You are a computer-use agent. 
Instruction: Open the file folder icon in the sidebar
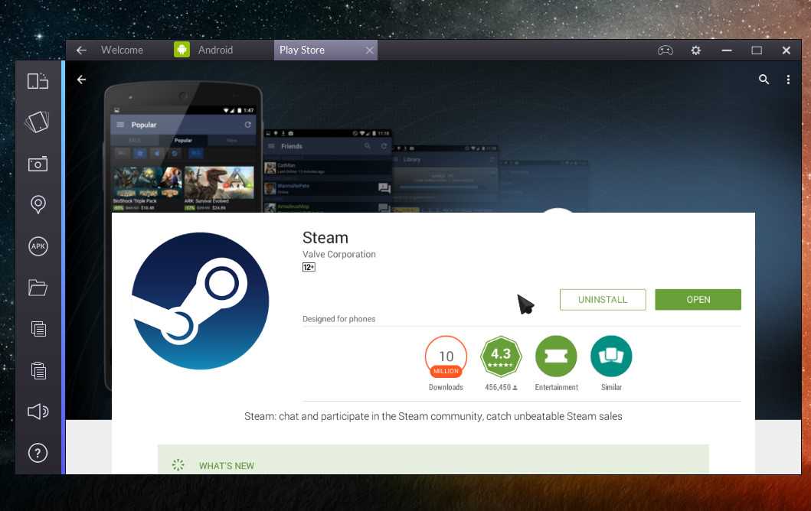[x=38, y=288]
